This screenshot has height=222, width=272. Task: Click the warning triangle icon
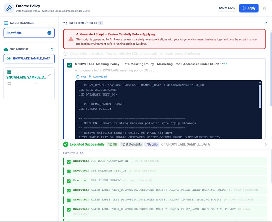[71, 39]
